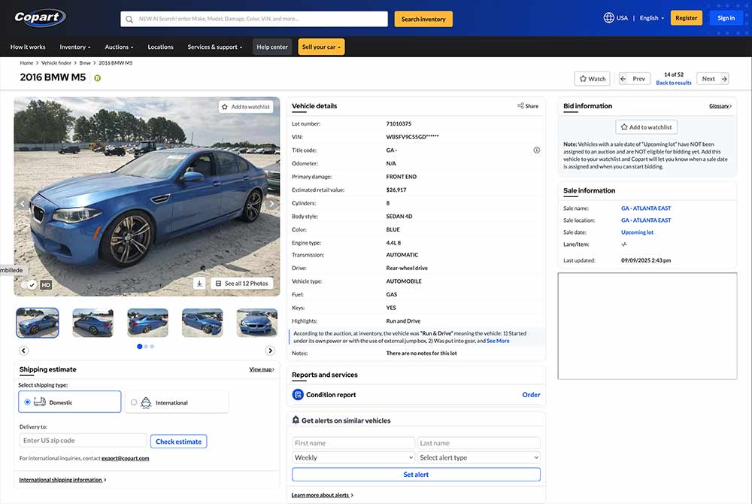Click Locations in the navigation bar
Screen dimensions: 752x504
[160, 47]
